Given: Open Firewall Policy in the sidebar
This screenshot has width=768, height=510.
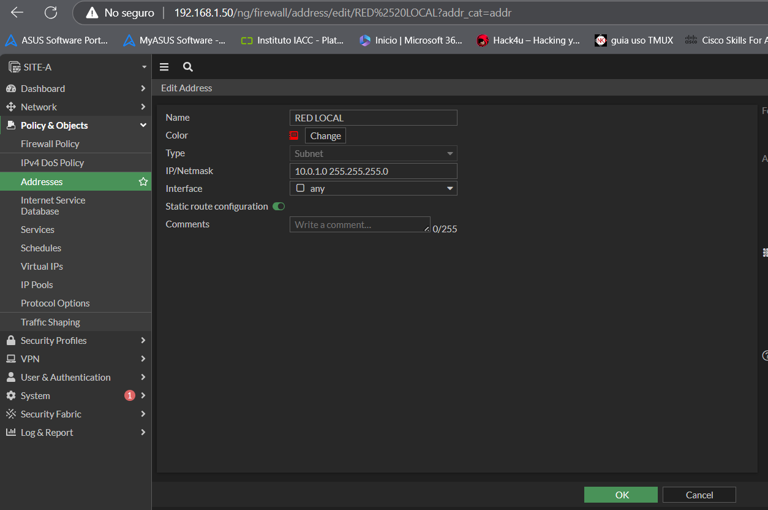Looking at the screenshot, I should point(50,144).
